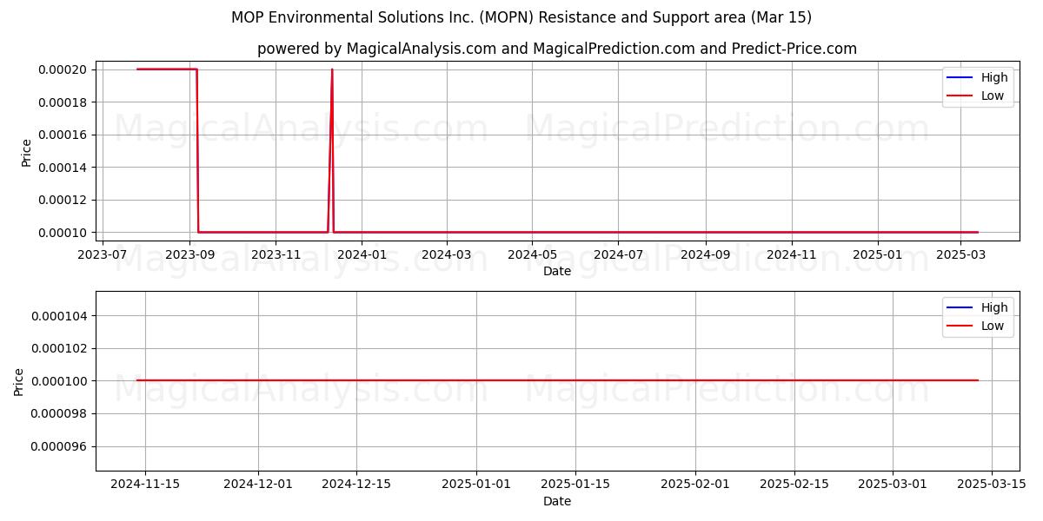Click the 2025-02-15 date tick label

794,485
